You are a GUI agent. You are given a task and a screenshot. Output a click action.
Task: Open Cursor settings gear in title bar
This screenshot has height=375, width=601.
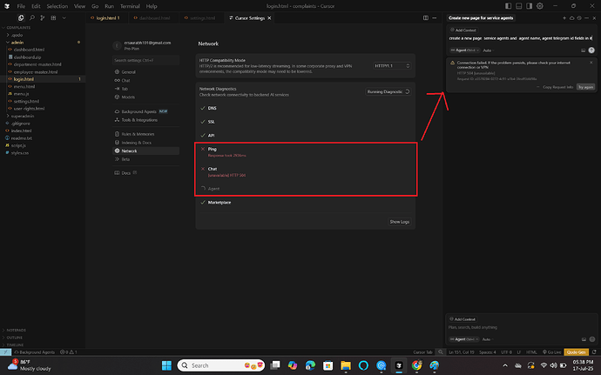(x=540, y=6)
